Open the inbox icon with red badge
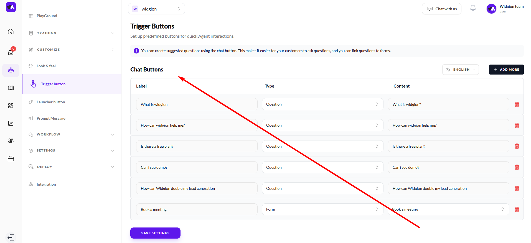 11,52
